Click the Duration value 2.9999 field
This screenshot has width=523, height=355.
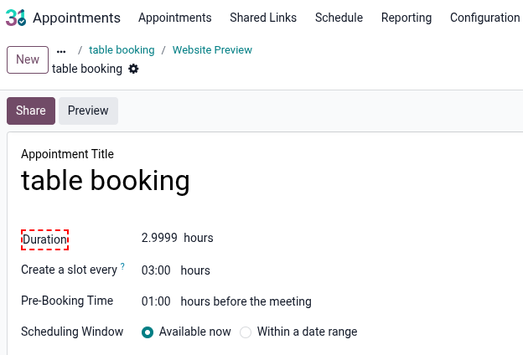coord(159,238)
